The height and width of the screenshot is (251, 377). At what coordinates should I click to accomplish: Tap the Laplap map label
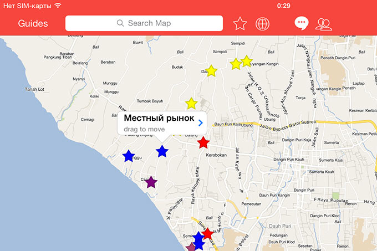359,83
